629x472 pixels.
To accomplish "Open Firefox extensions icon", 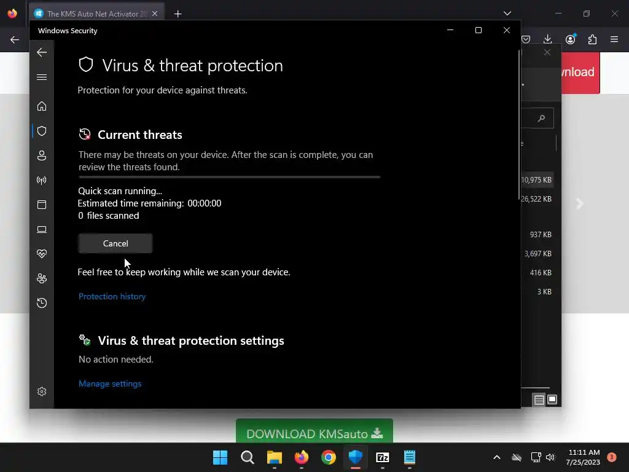I will 592,39.
